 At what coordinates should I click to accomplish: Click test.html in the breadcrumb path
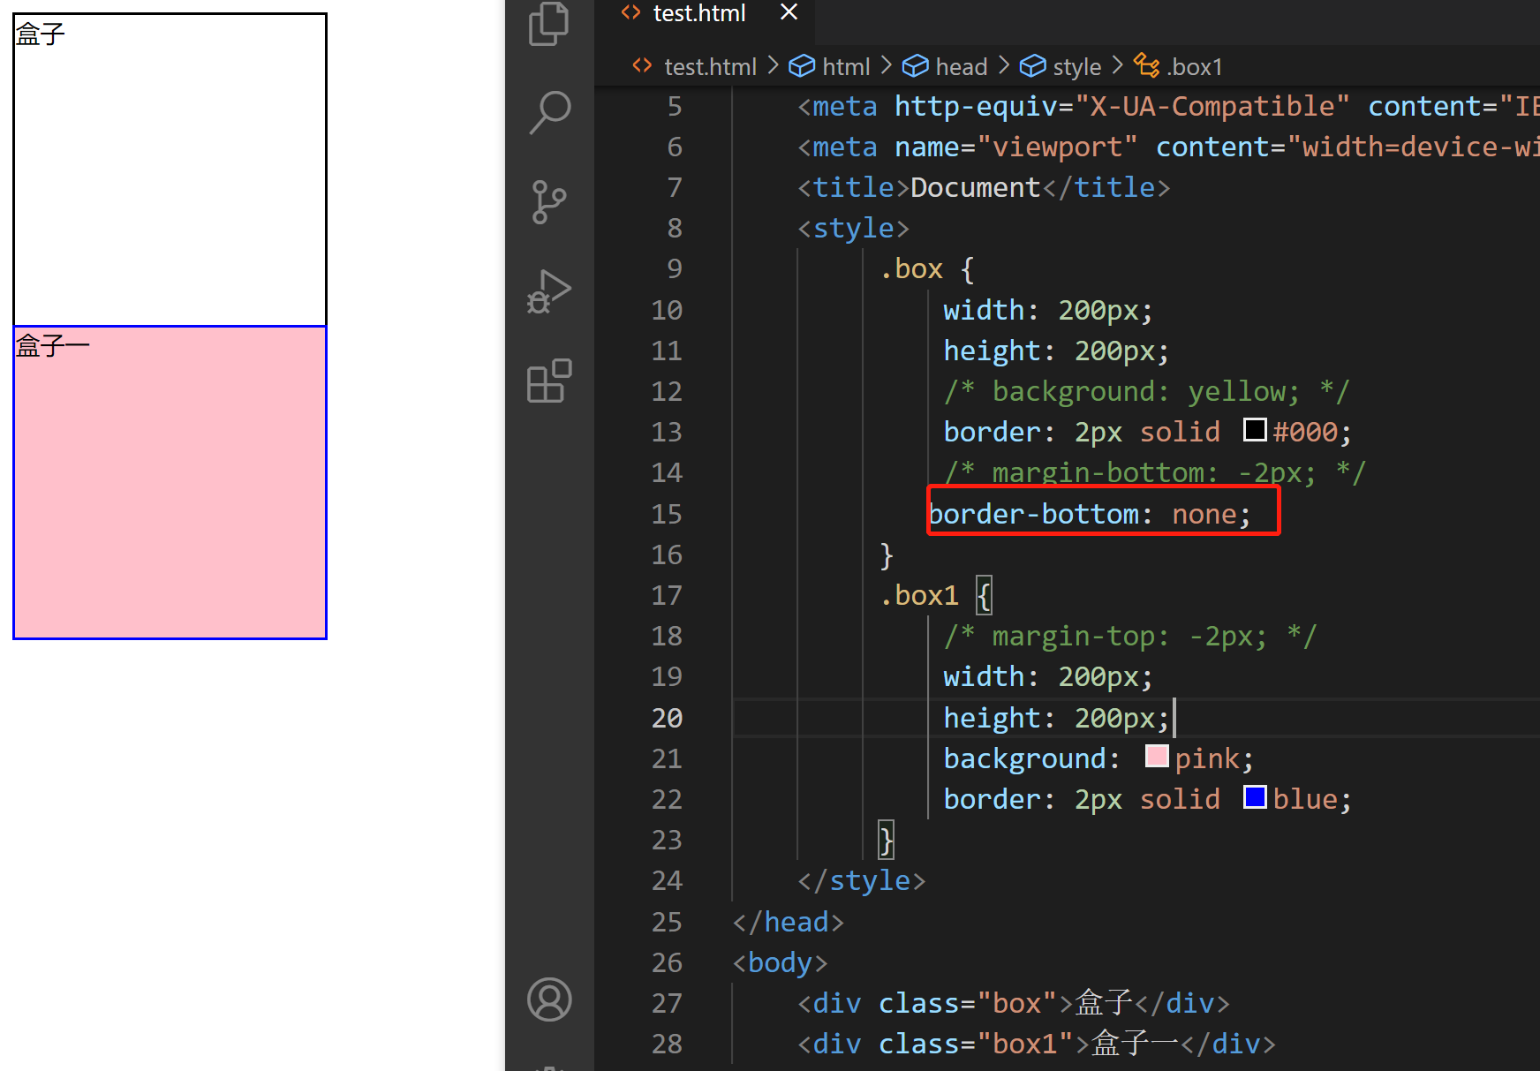coord(710,65)
